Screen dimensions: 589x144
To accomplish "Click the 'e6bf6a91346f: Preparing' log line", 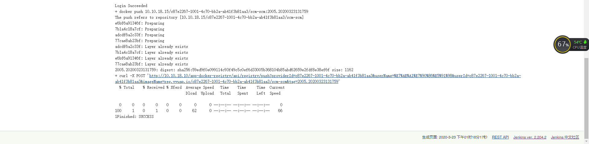I will pos(140,23).
